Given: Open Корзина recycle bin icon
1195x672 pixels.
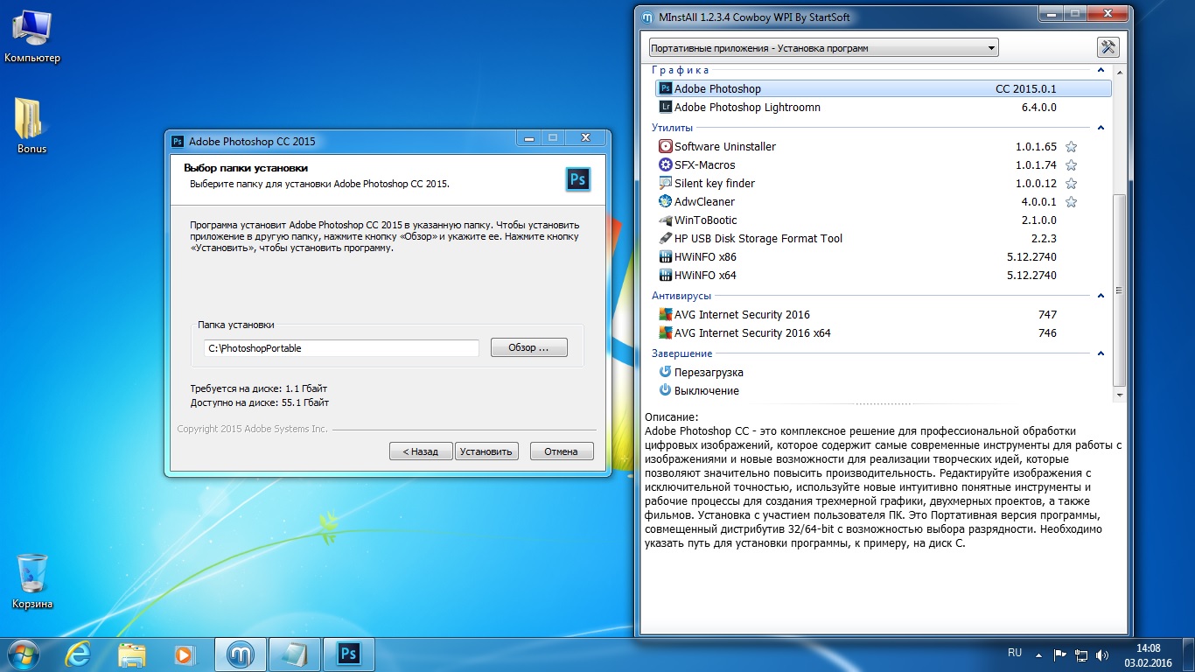Looking at the screenshot, I should (32, 582).
